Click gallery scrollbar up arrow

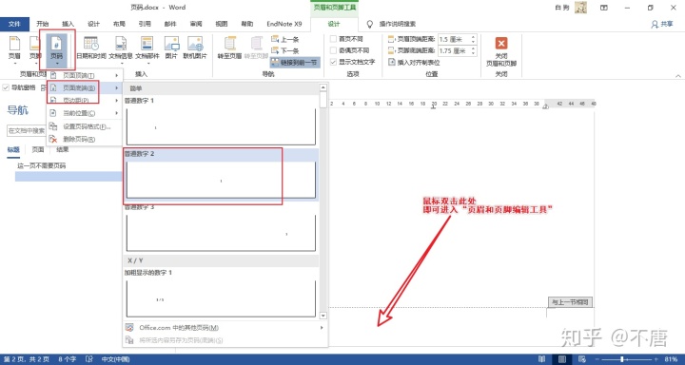[x=323, y=86]
